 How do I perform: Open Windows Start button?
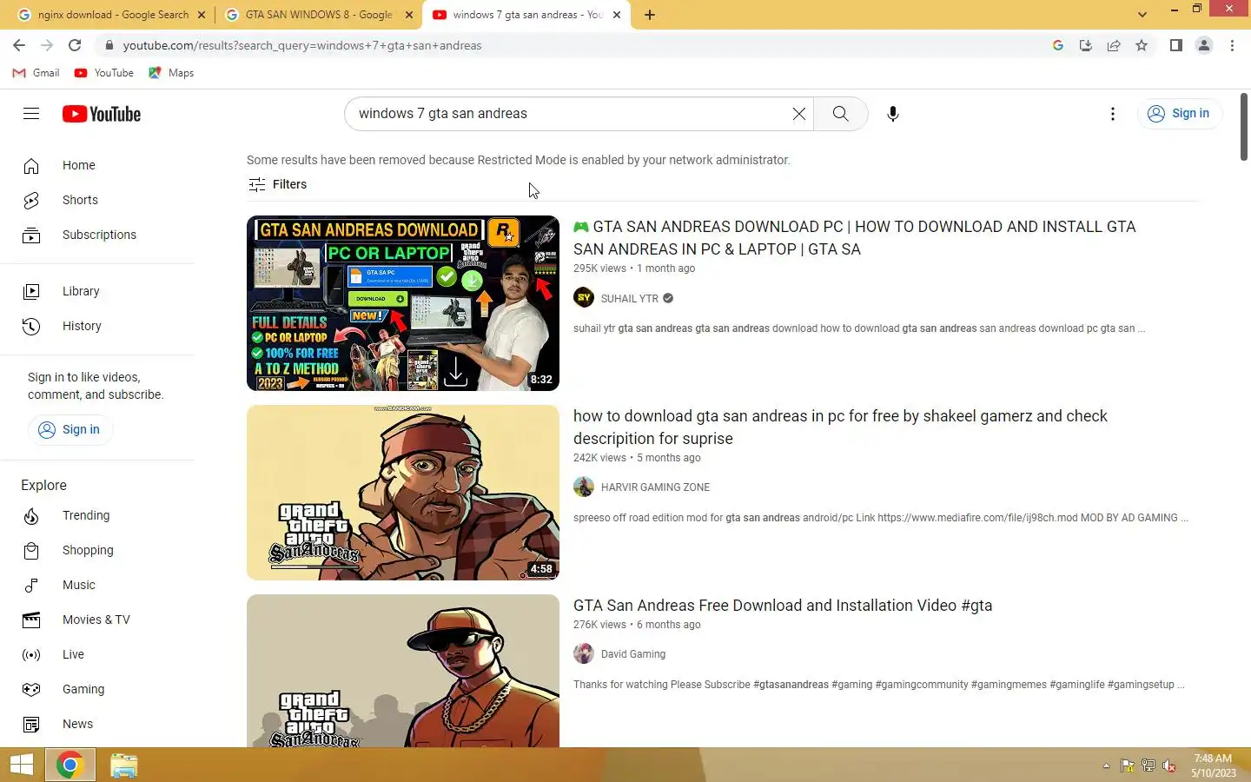pos(21,765)
